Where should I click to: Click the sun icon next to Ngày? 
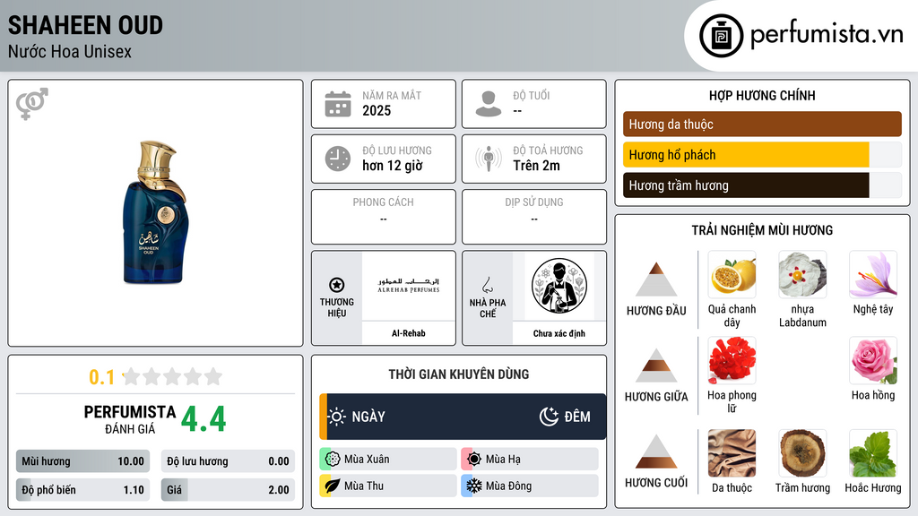337,417
